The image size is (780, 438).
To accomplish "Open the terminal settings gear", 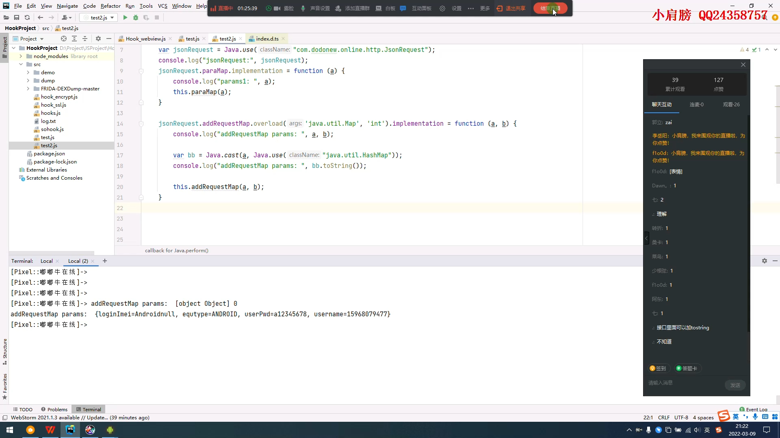I will coord(764,261).
